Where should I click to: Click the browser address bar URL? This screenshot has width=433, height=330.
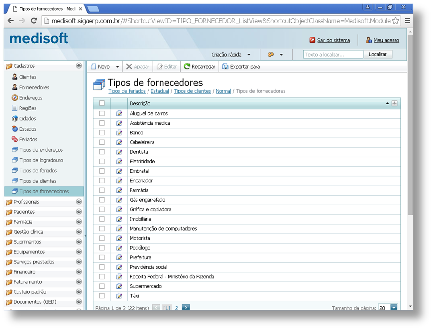click(x=221, y=21)
